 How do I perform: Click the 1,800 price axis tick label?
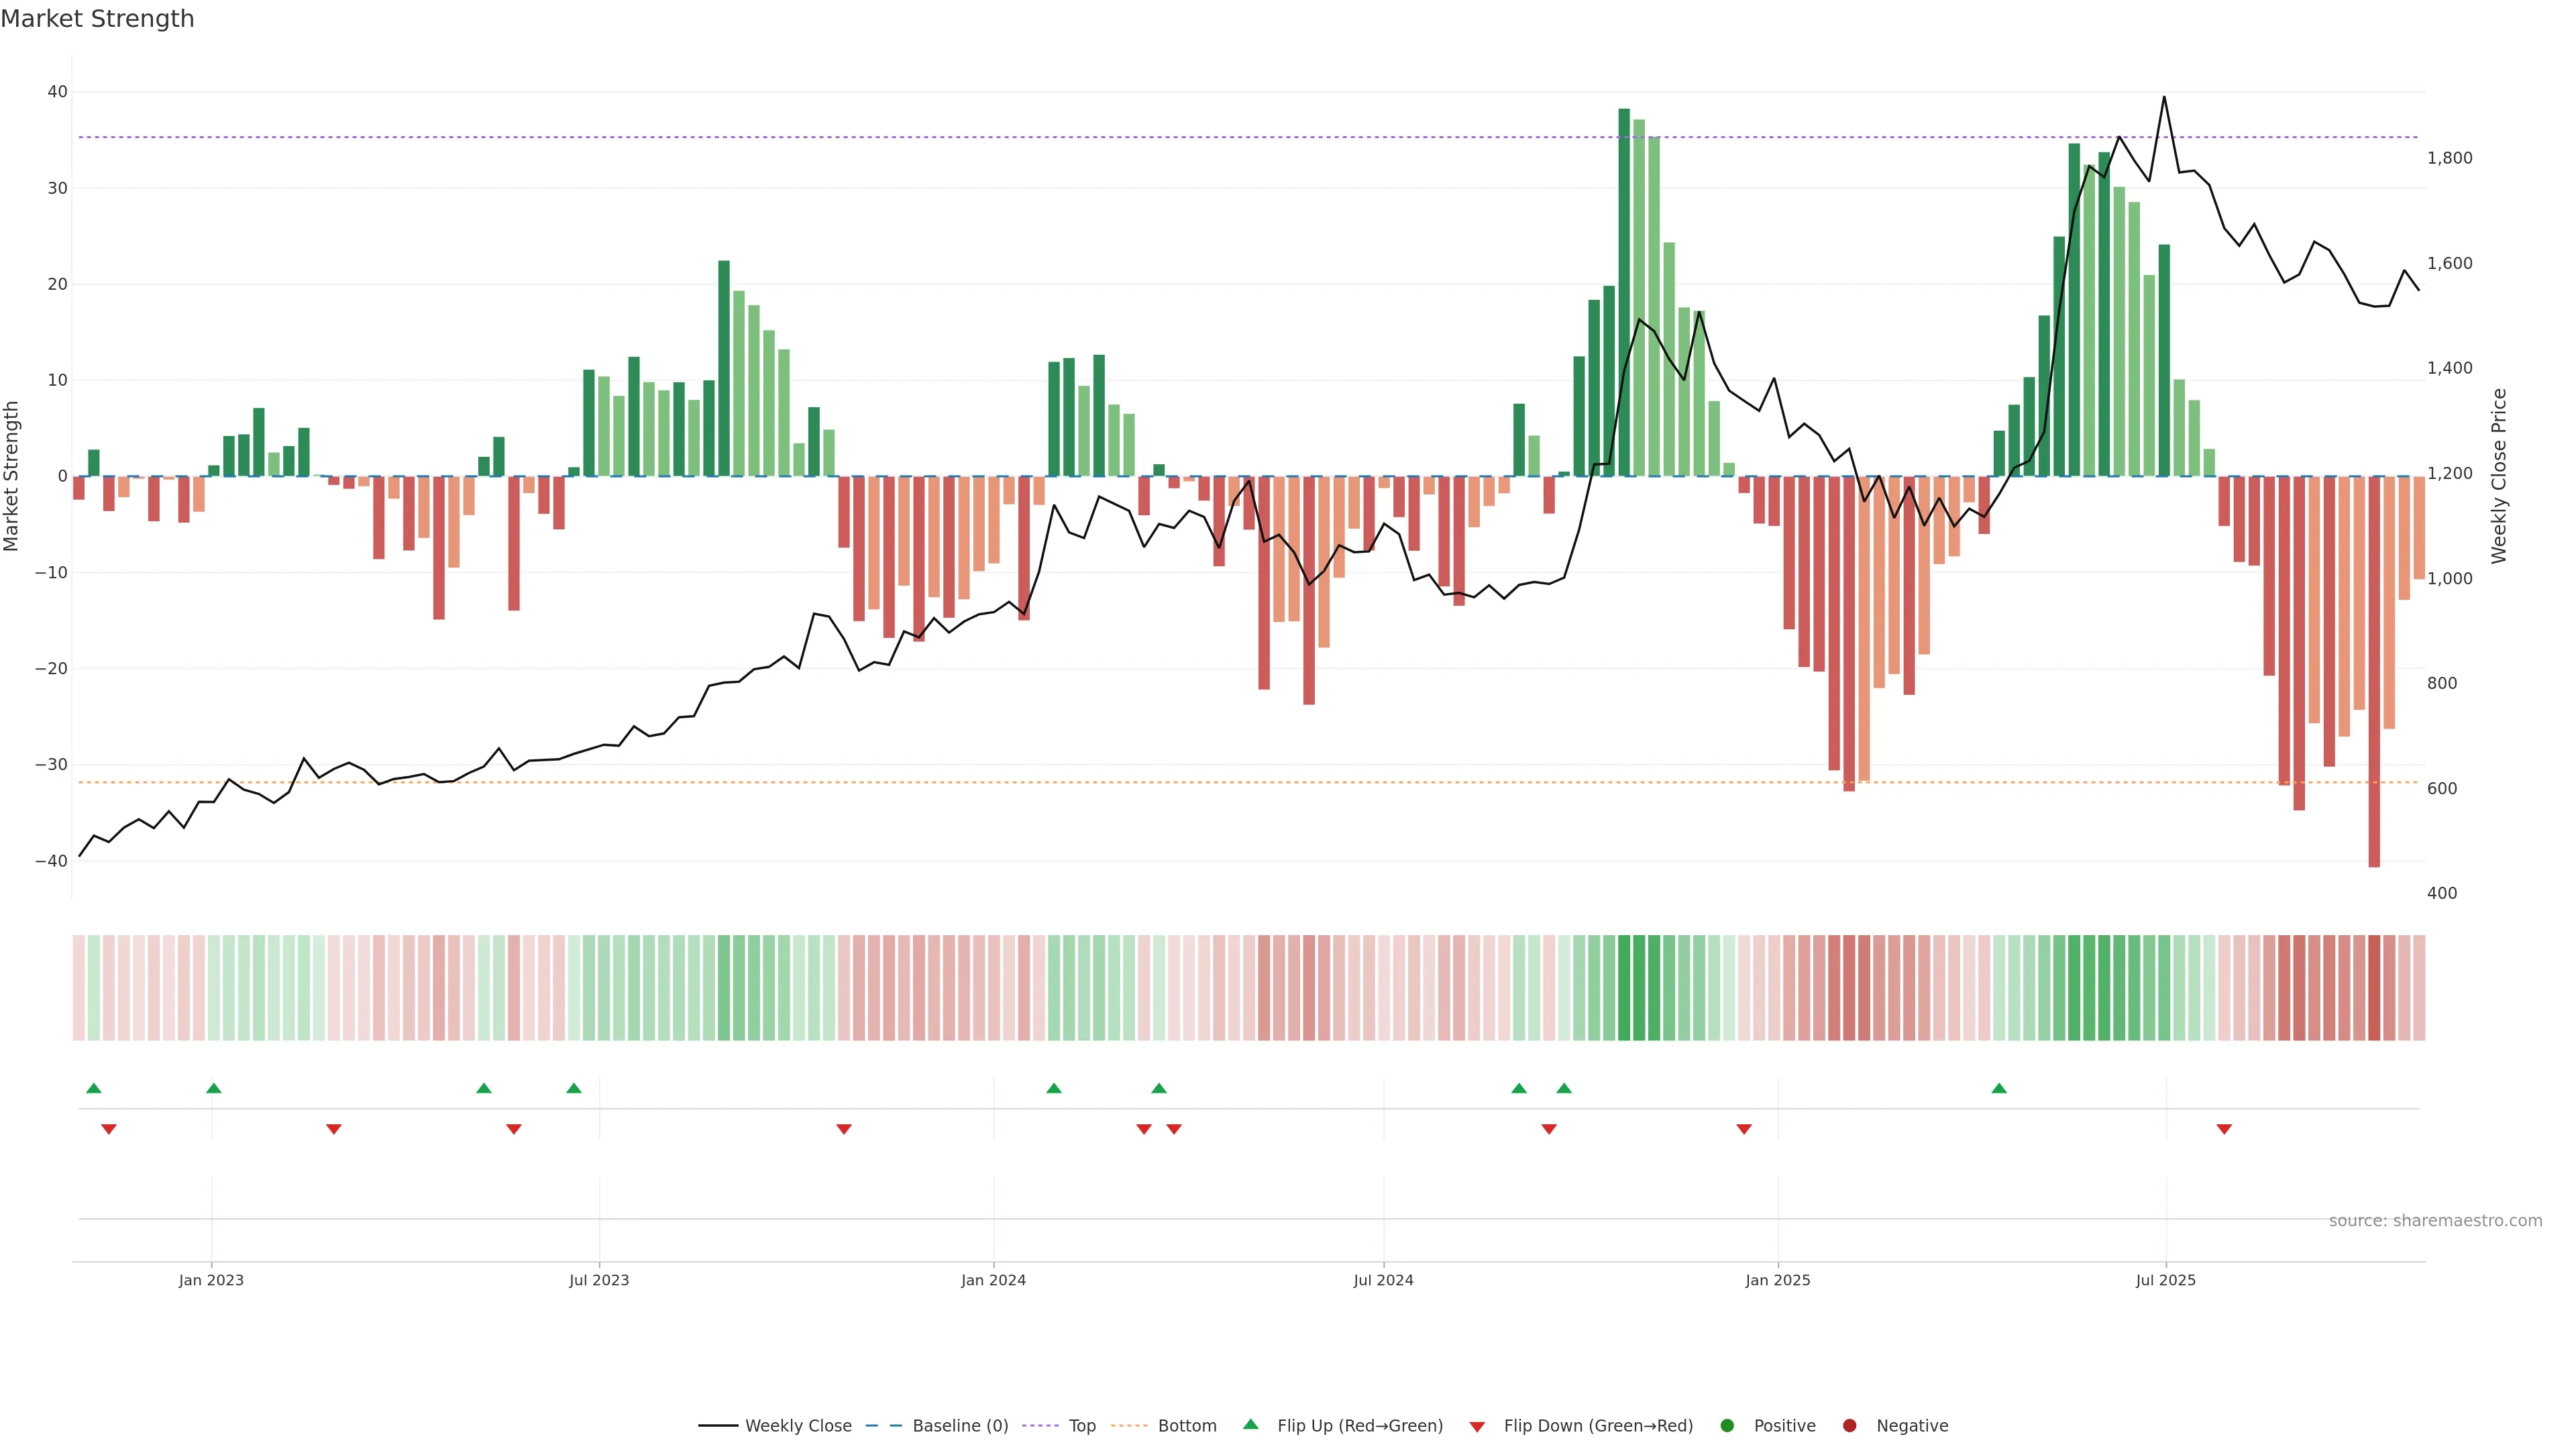click(x=2449, y=158)
